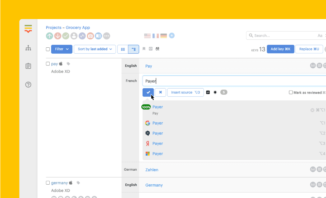Click the help question mark sidebar icon
The height and width of the screenshot is (198, 326).
[28, 85]
